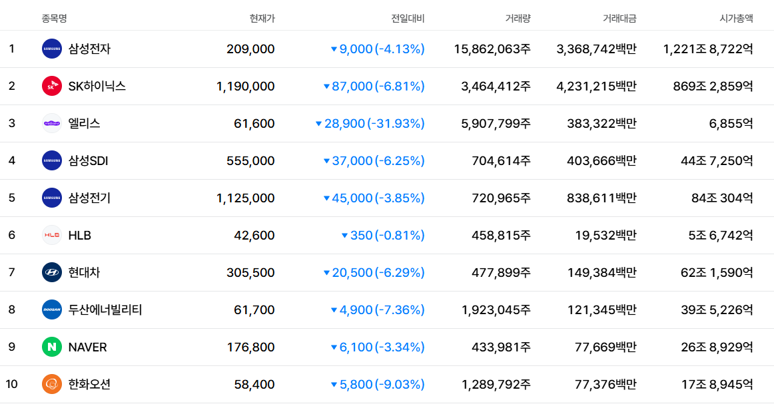
Task: Click 두산에너빌리티 volume 1,923,045주
Action: click(x=496, y=309)
